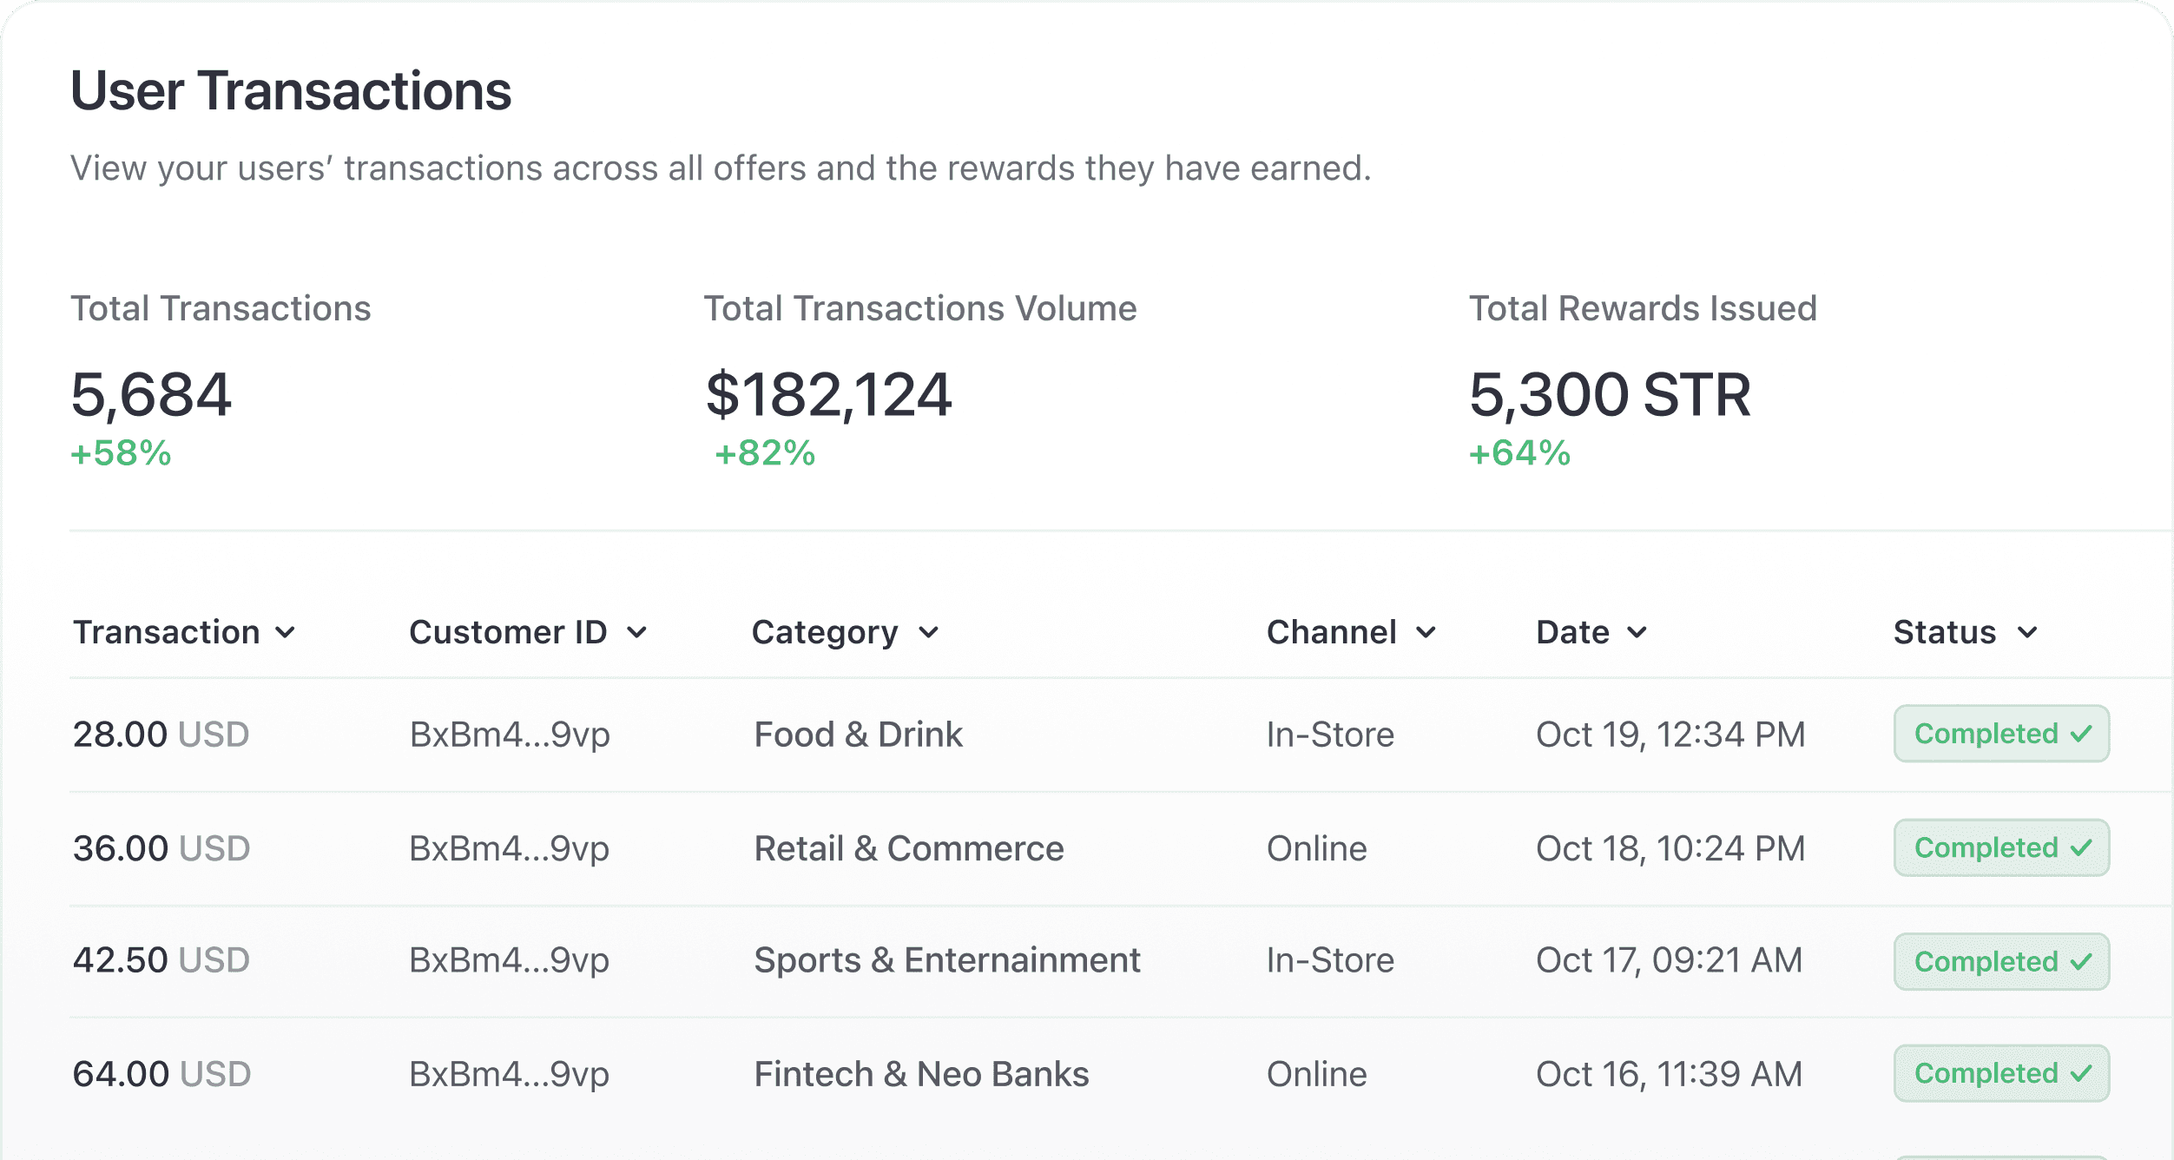Click the Sports & Entertainment category cell

pyautogui.click(x=946, y=960)
